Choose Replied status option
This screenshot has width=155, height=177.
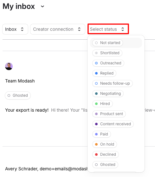104,73
